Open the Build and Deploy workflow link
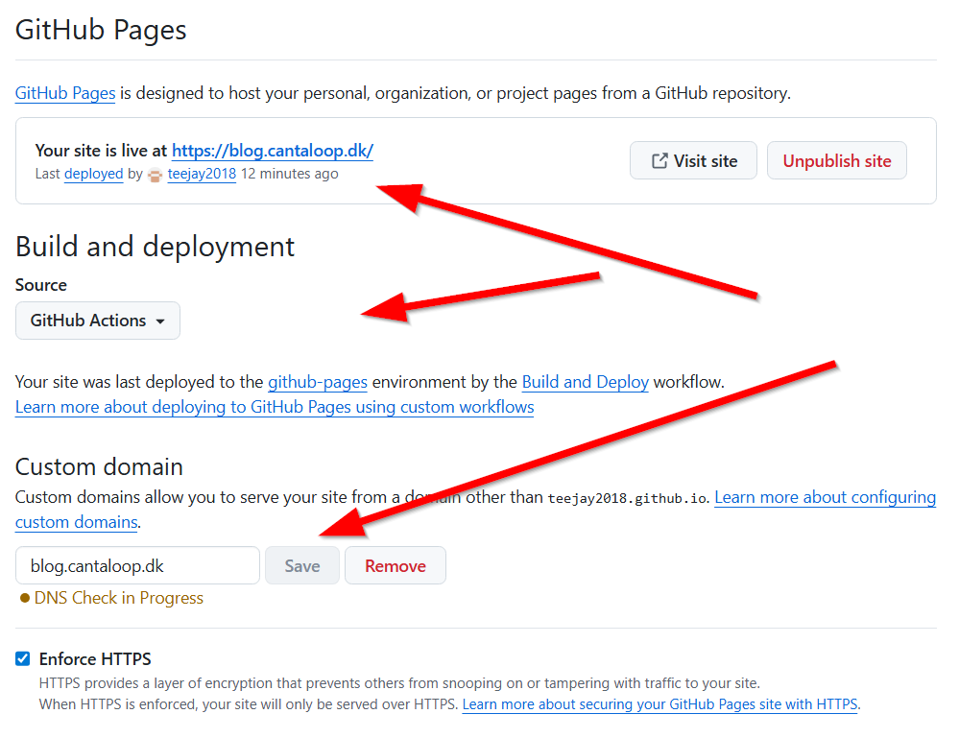The image size is (959, 738). 586,382
